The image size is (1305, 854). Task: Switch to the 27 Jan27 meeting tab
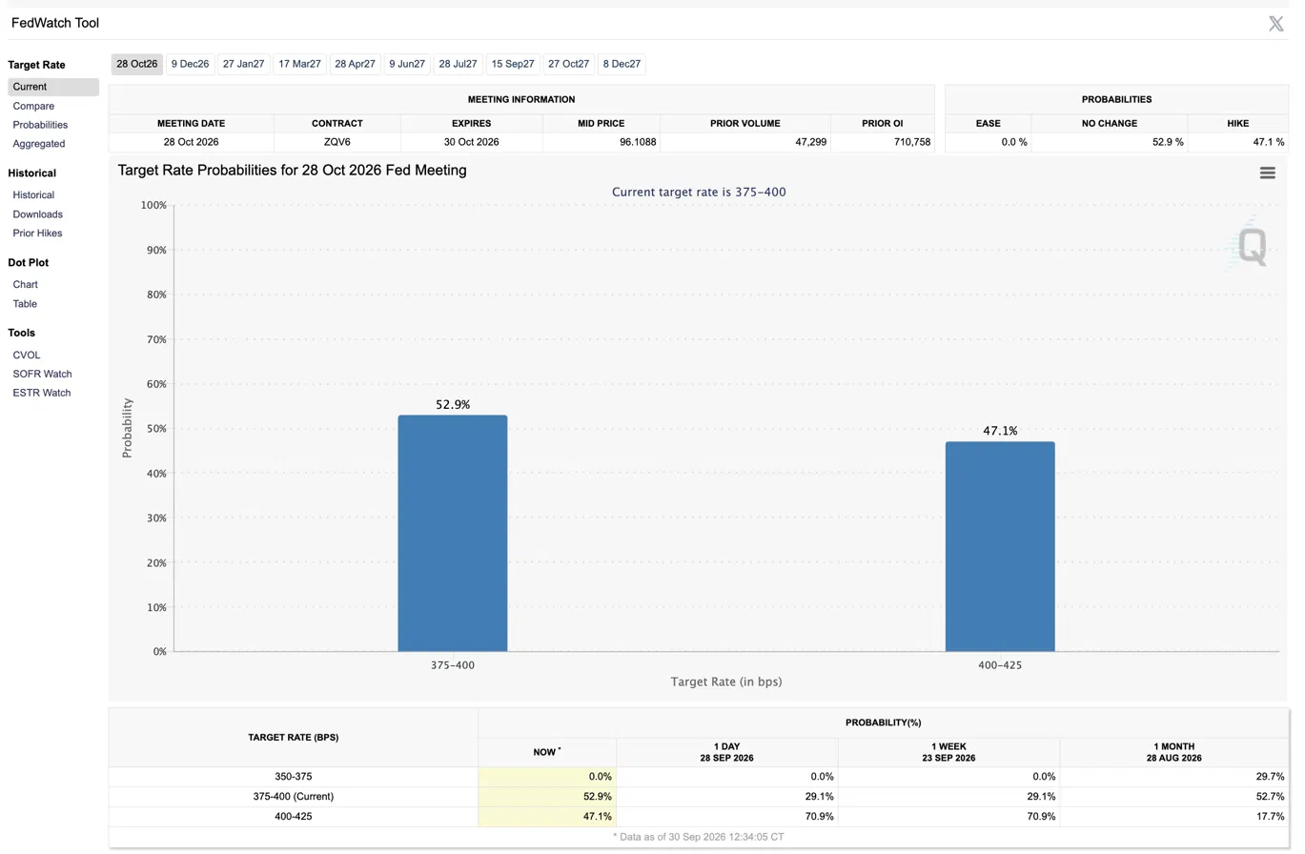[243, 64]
